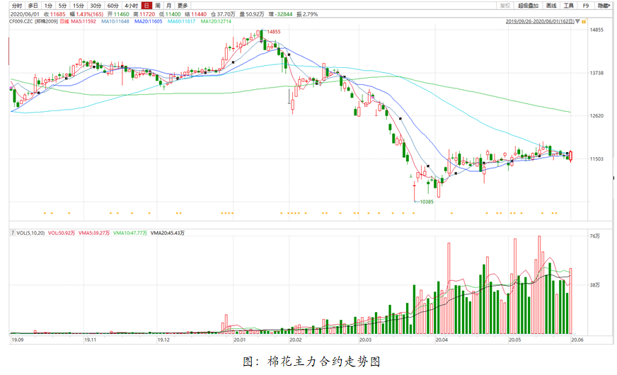Image resolution: width=617 pixels, height=375 pixels.
Task: Switch to the 月 monthly tab
Action: click(169, 6)
